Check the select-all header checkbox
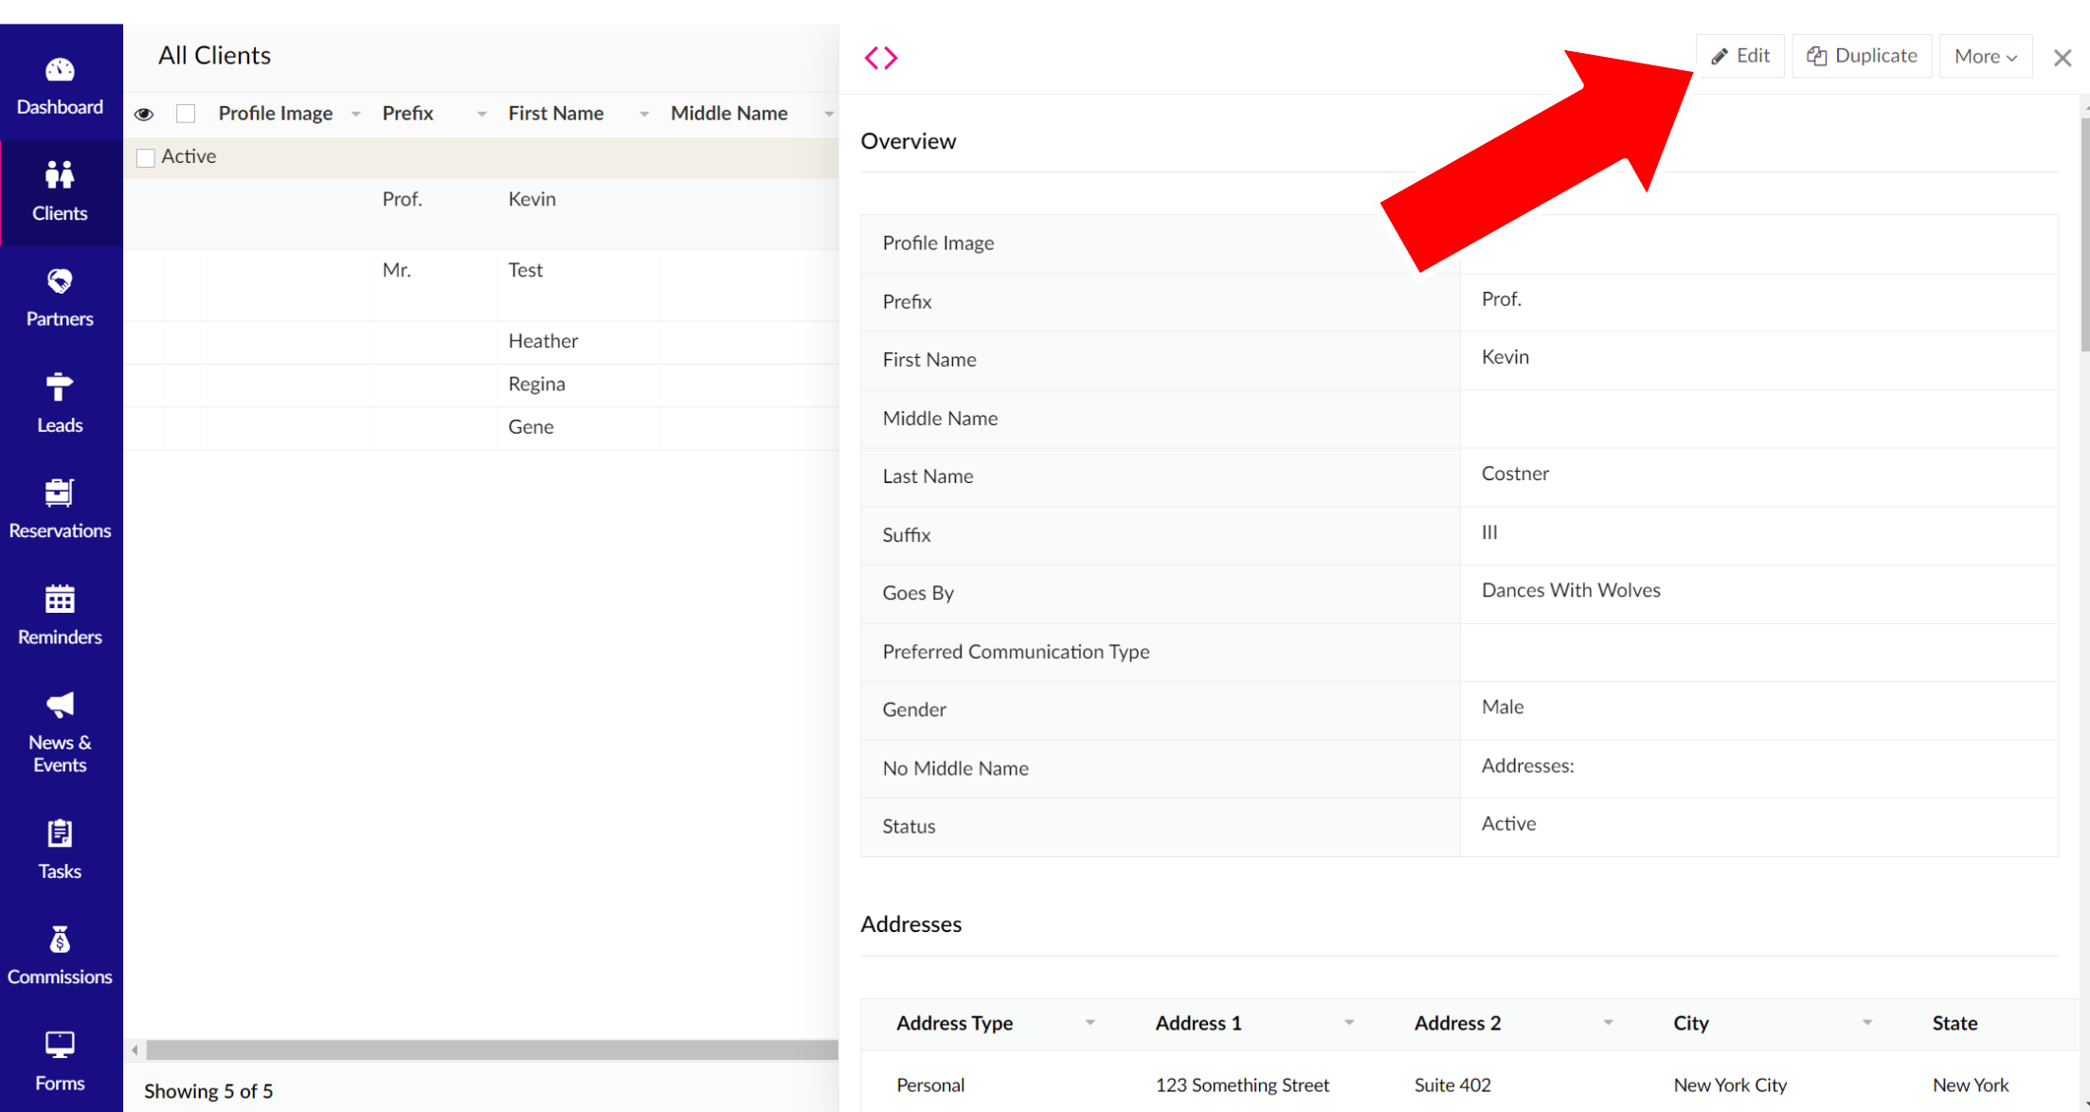This screenshot has width=2090, height=1112. [186, 114]
